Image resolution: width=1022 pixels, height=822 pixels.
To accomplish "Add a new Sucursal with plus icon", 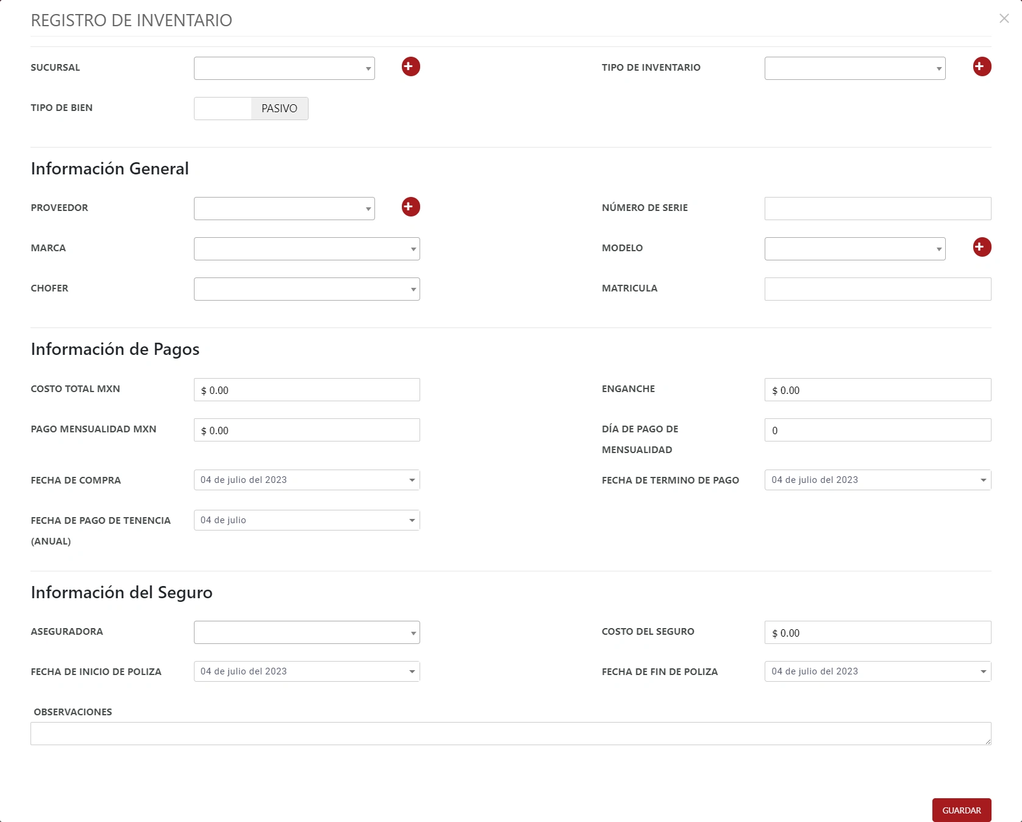I will click(x=410, y=66).
